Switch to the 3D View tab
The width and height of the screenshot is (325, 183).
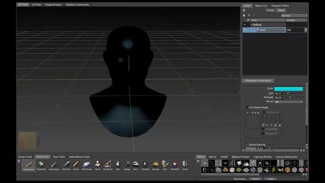[x=23, y=5]
